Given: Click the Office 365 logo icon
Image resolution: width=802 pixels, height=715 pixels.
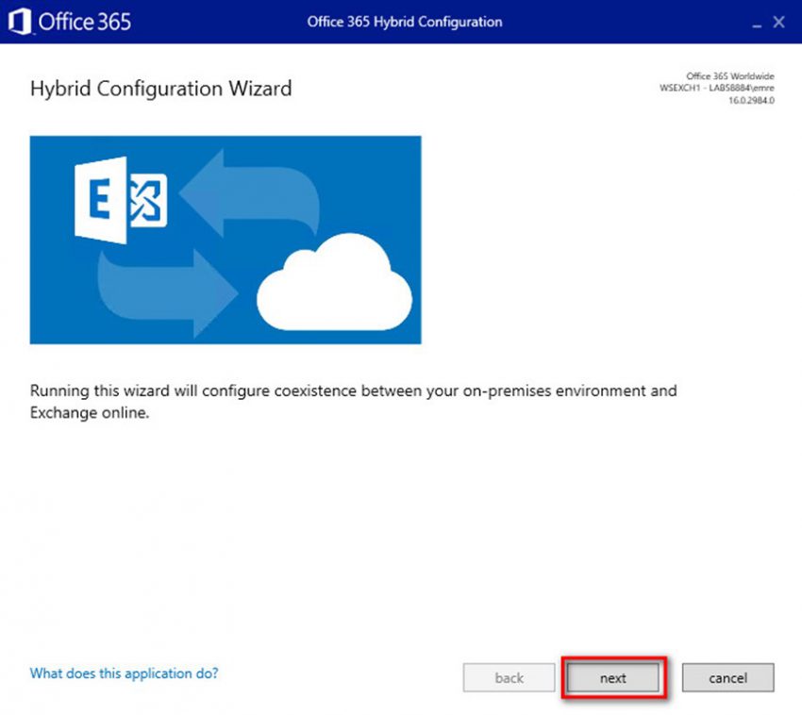Looking at the screenshot, I should click(x=21, y=21).
